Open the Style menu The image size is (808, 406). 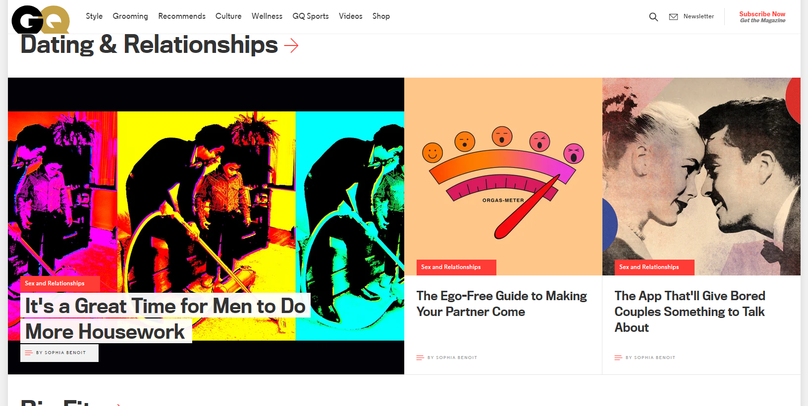pos(94,16)
